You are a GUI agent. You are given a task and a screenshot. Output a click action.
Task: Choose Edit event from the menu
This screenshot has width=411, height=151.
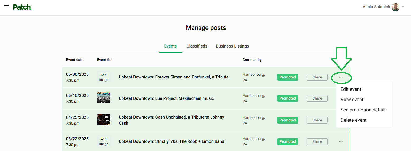pos(351,89)
